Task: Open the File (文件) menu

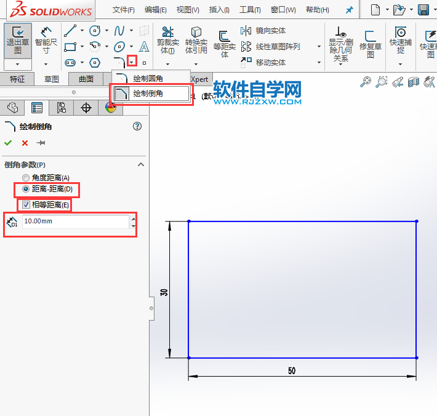Action: point(123,10)
